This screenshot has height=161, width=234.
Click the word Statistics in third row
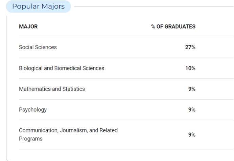tap(74, 89)
